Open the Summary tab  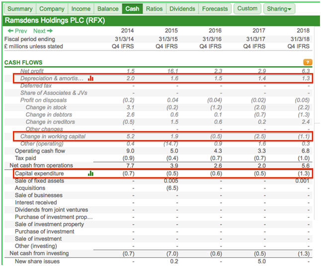tap(20, 9)
